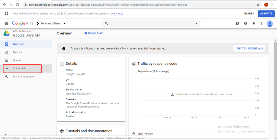This screenshot has width=277, height=140.
Task: Click the Chrome profile avatar in the toolbar
Action: pos(266,5)
